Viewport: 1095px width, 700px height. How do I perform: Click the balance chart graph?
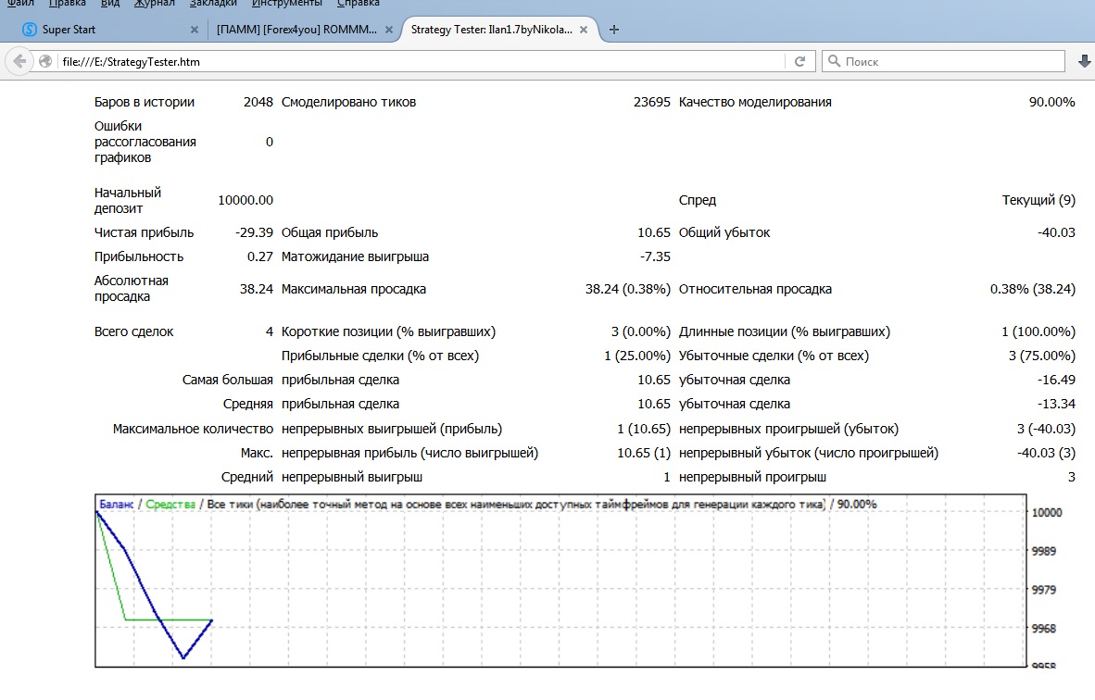(x=560, y=581)
